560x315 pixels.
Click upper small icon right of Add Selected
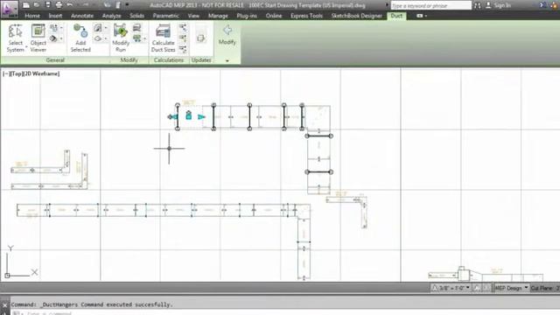pos(98,27)
